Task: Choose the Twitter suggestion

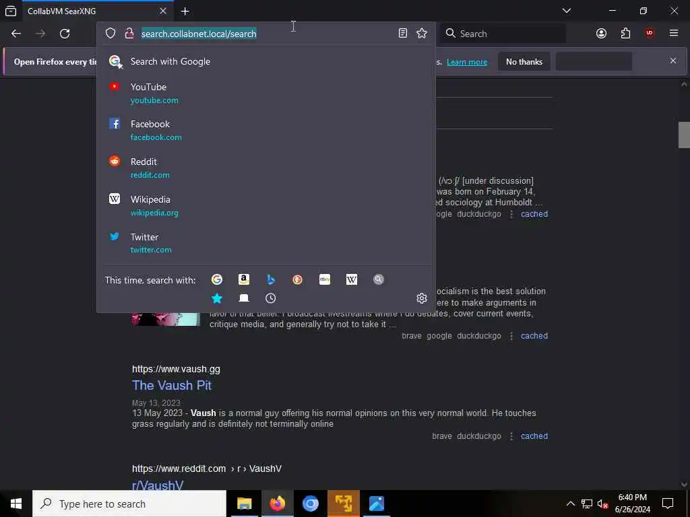Action: [265, 243]
